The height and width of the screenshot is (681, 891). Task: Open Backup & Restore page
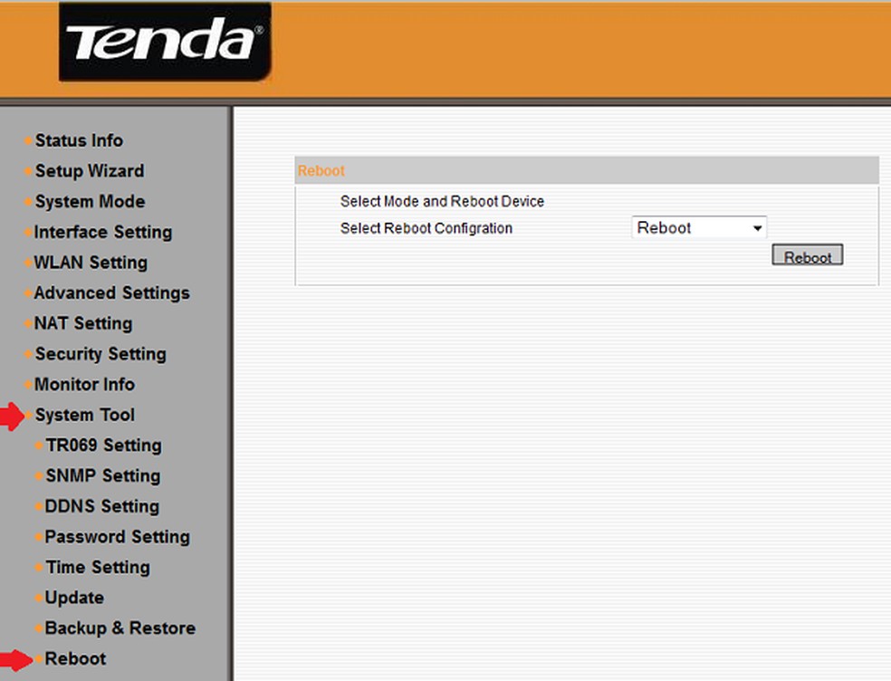point(120,628)
